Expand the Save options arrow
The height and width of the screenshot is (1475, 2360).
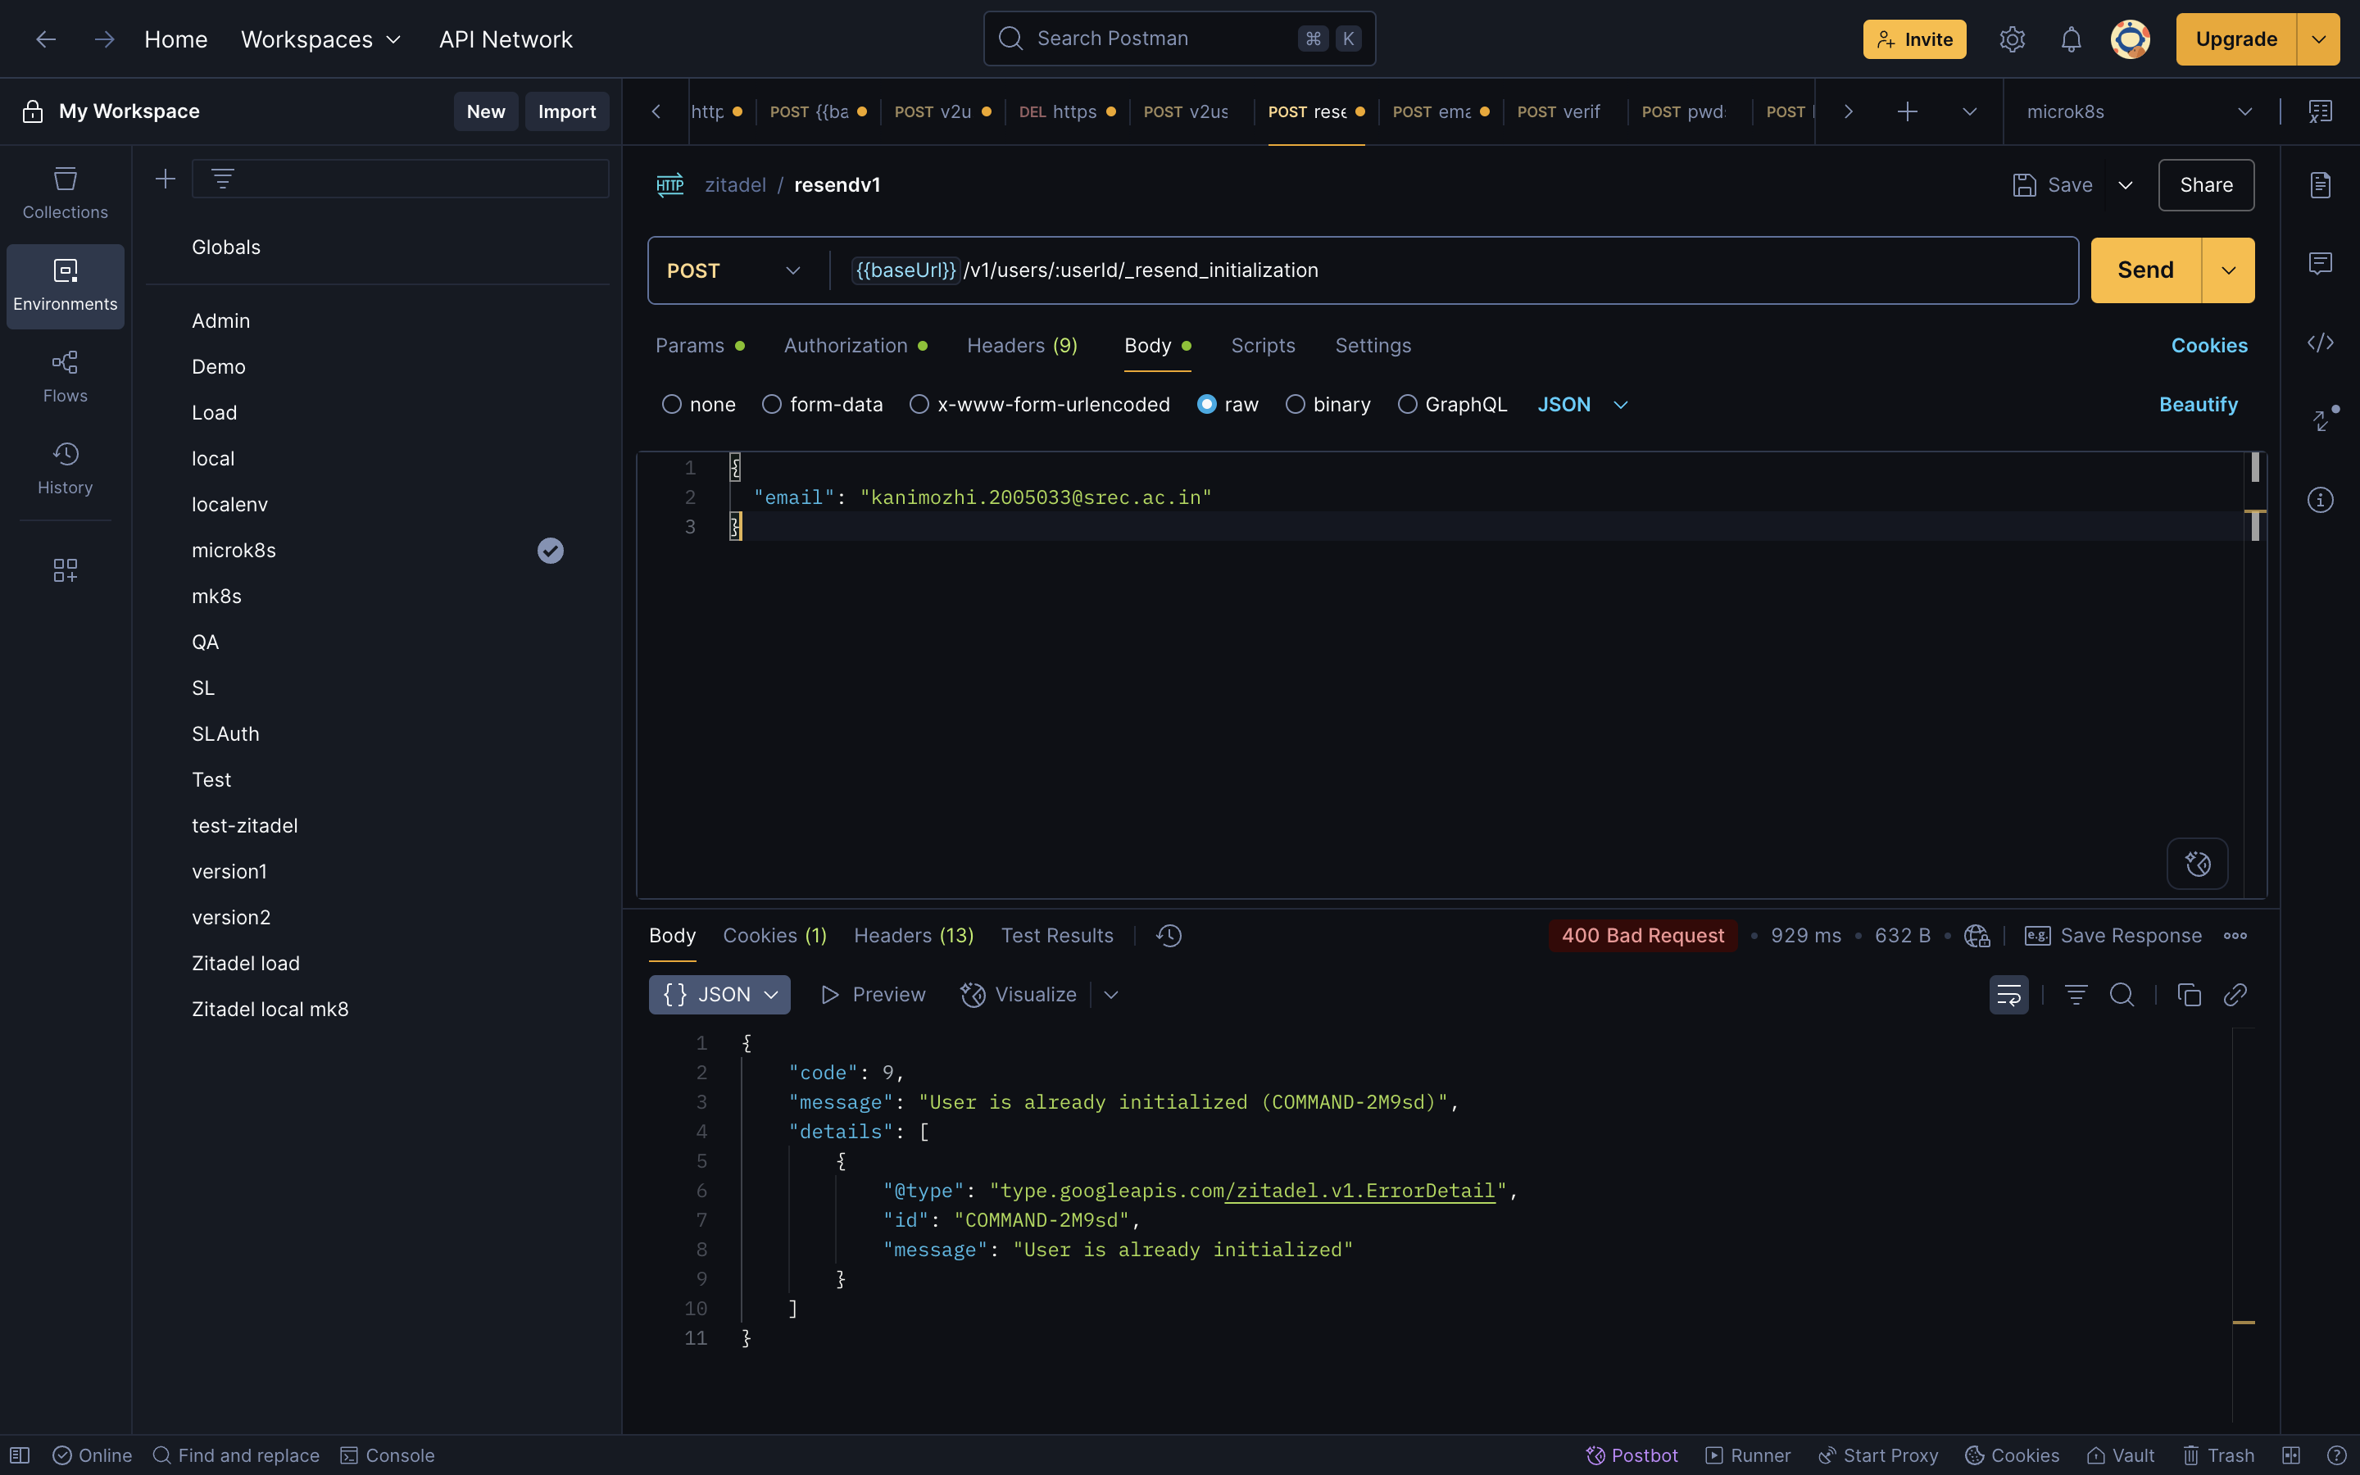(x=2125, y=184)
